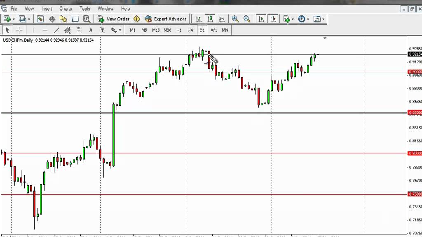This screenshot has height=237, width=422.
Task: Toggle Auto Scroll chart button
Action: coord(261,19)
